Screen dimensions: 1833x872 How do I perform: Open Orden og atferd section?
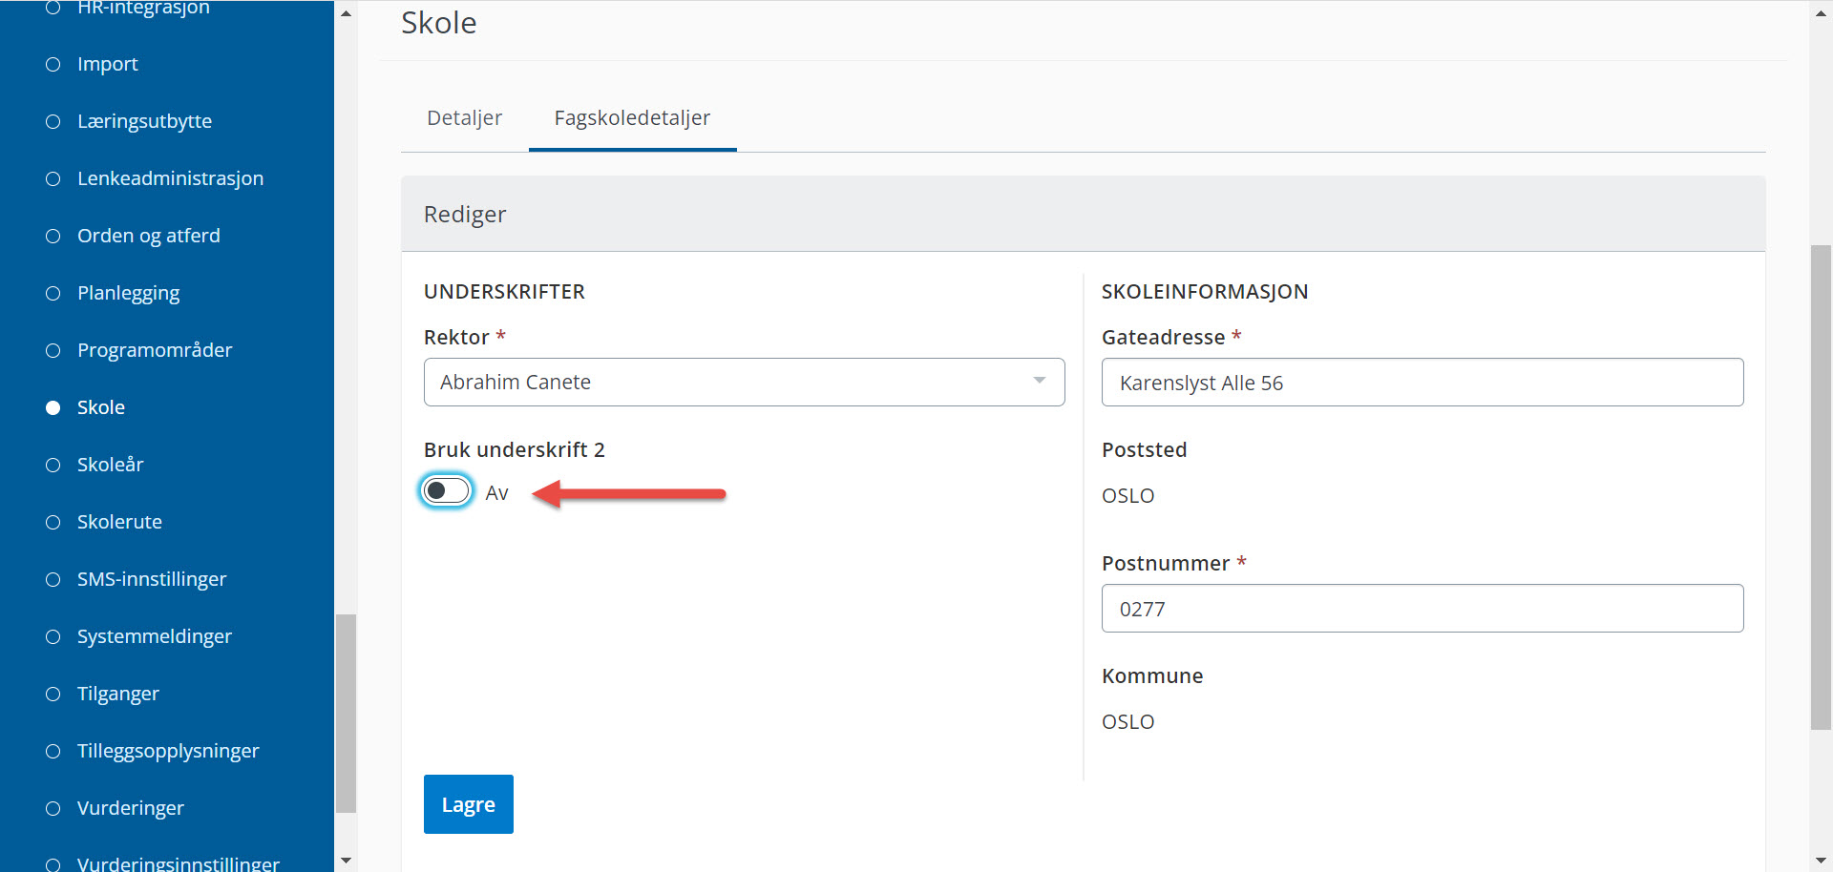(148, 236)
